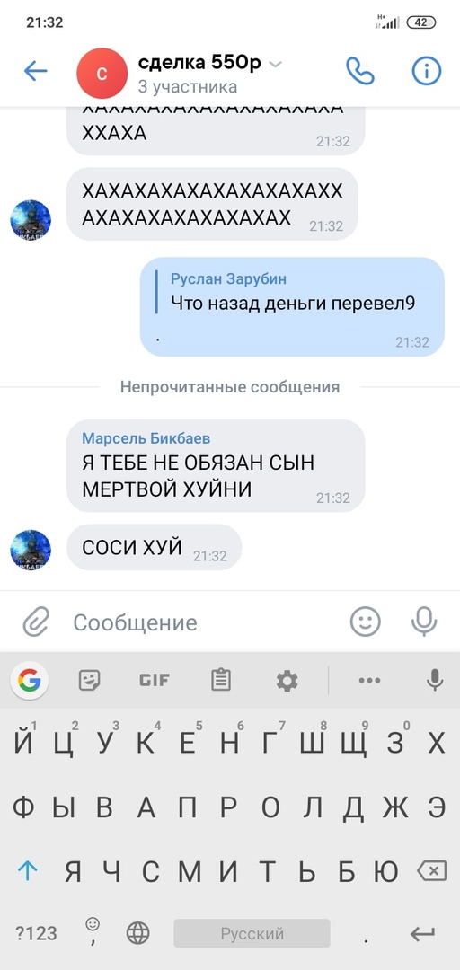Record a voice message with the microphone
The height and width of the screenshot is (970, 460).
pyautogui.click(x=424, y=622)
